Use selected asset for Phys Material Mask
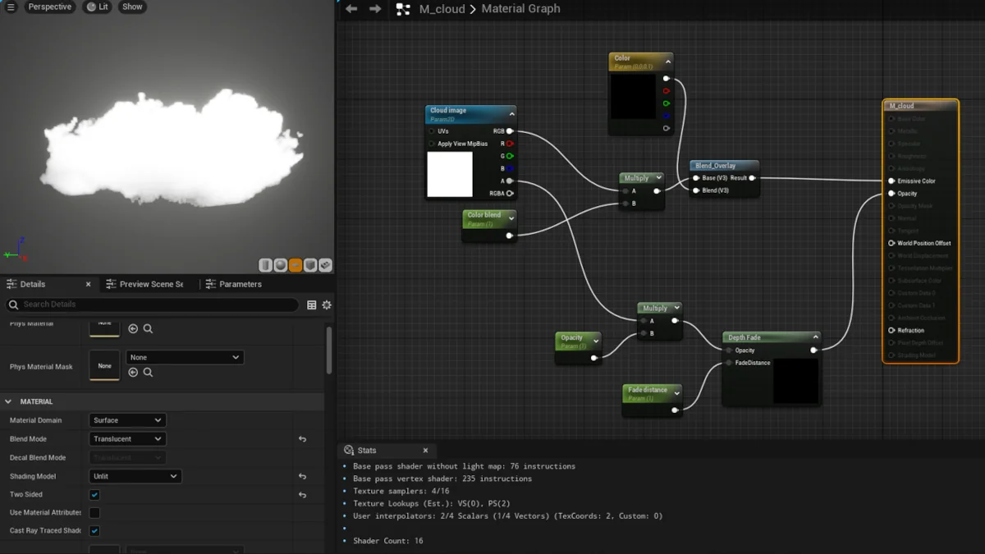Viewport: 985px width, 554px height. (133, 372)
